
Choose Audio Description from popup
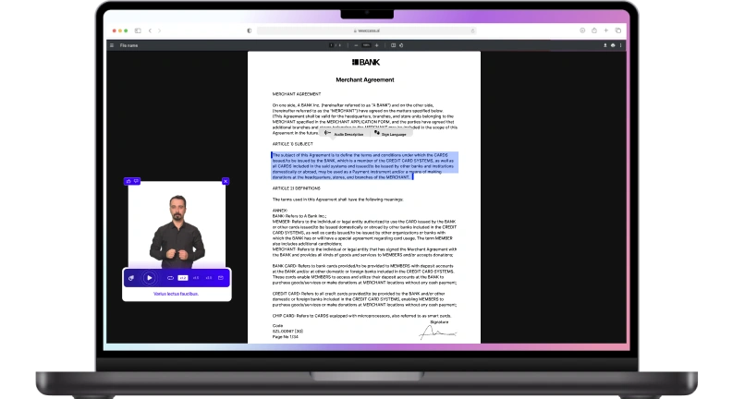coord(346,134)
